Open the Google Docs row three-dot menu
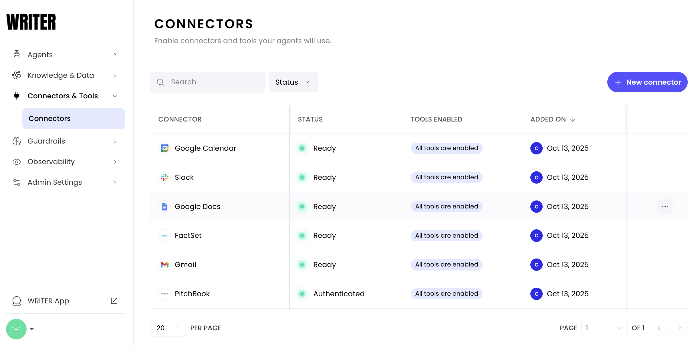 tap(665, 206)
